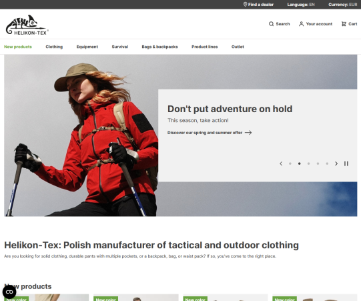Go to previous carousel slide arrow

281,164
